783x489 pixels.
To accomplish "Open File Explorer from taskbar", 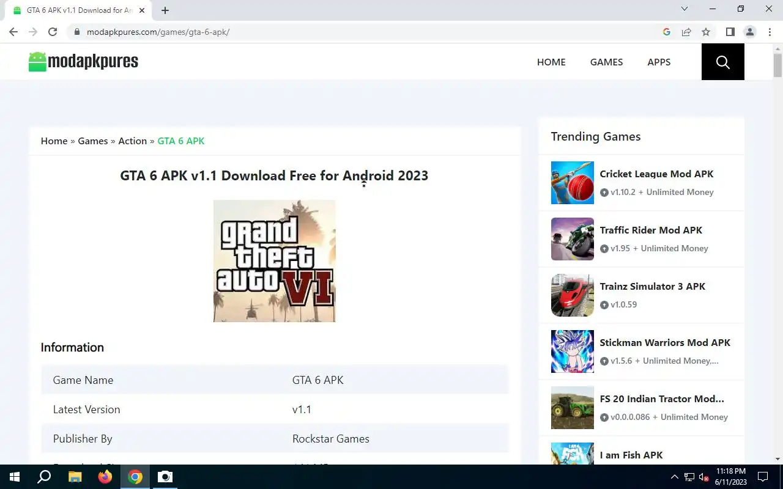I will 75,477.
